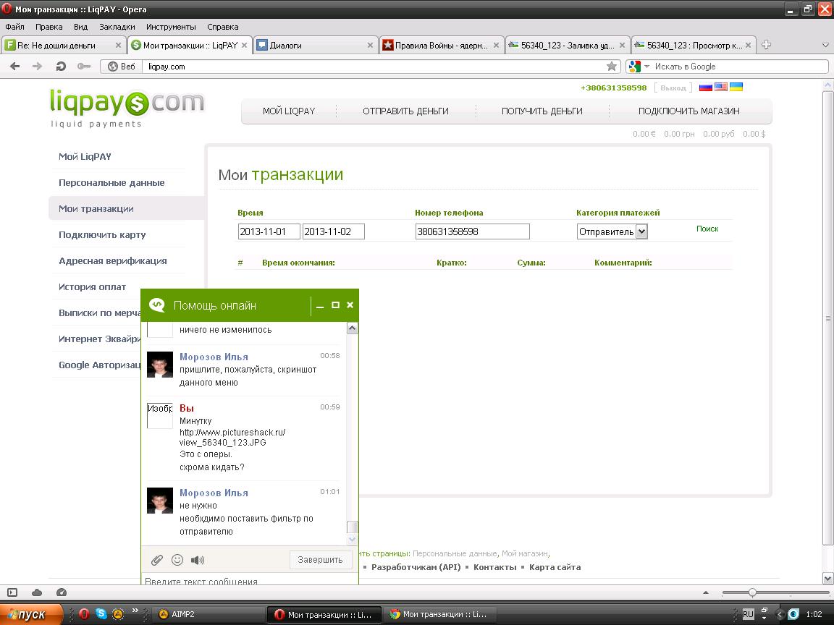This screenshot has width=834, height=625.
Task: Open the Файл menu
Action: coord(15,27)
